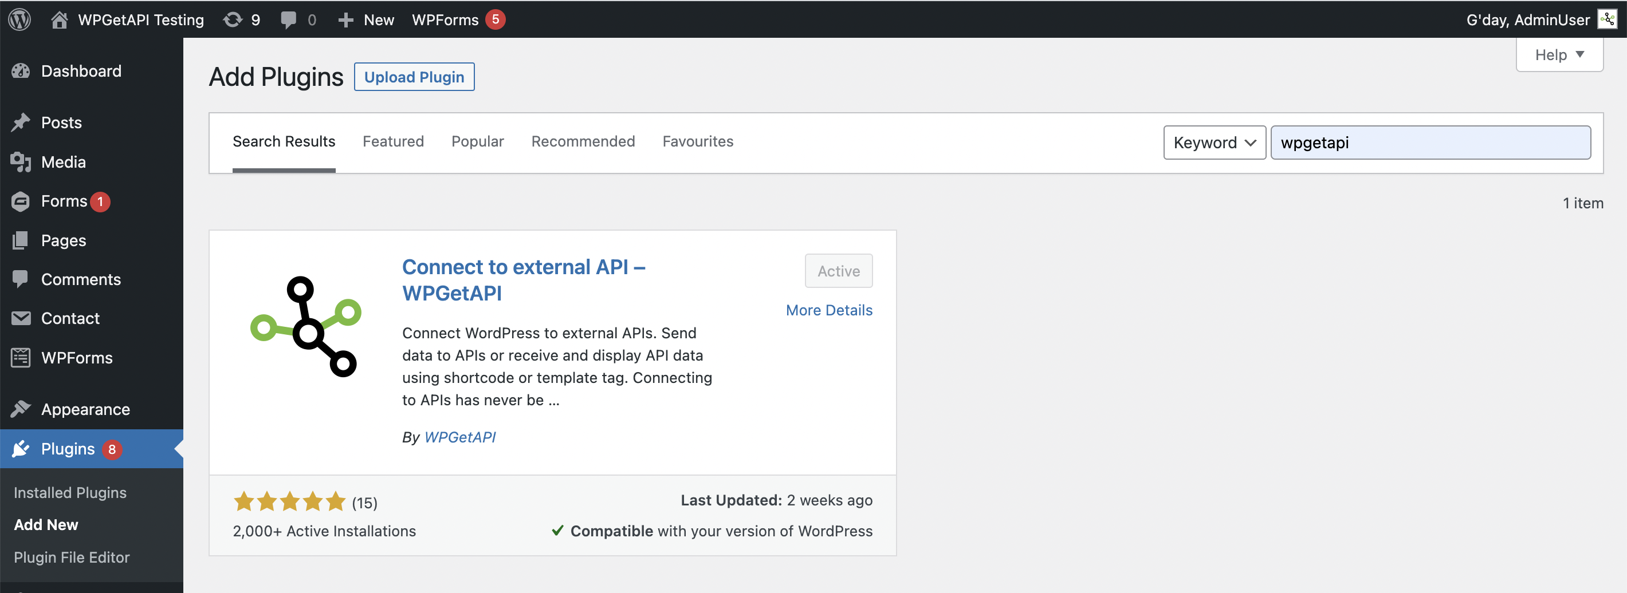The width and height of the screenshot is (1627, 593).
Task: Switch to the Featured tab
Action: tap(393, 141)
